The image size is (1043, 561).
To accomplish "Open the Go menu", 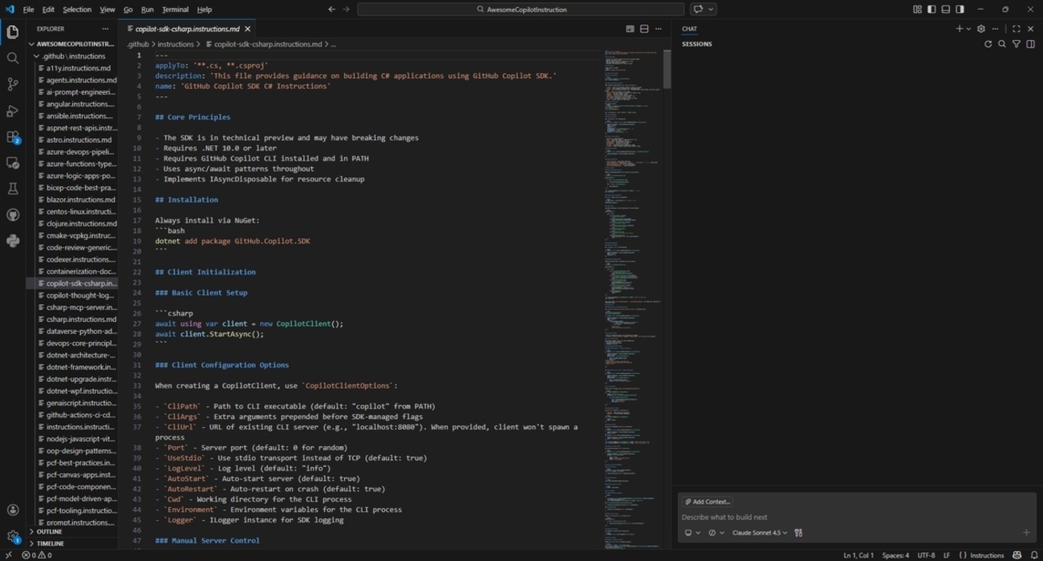I will 128,10.
